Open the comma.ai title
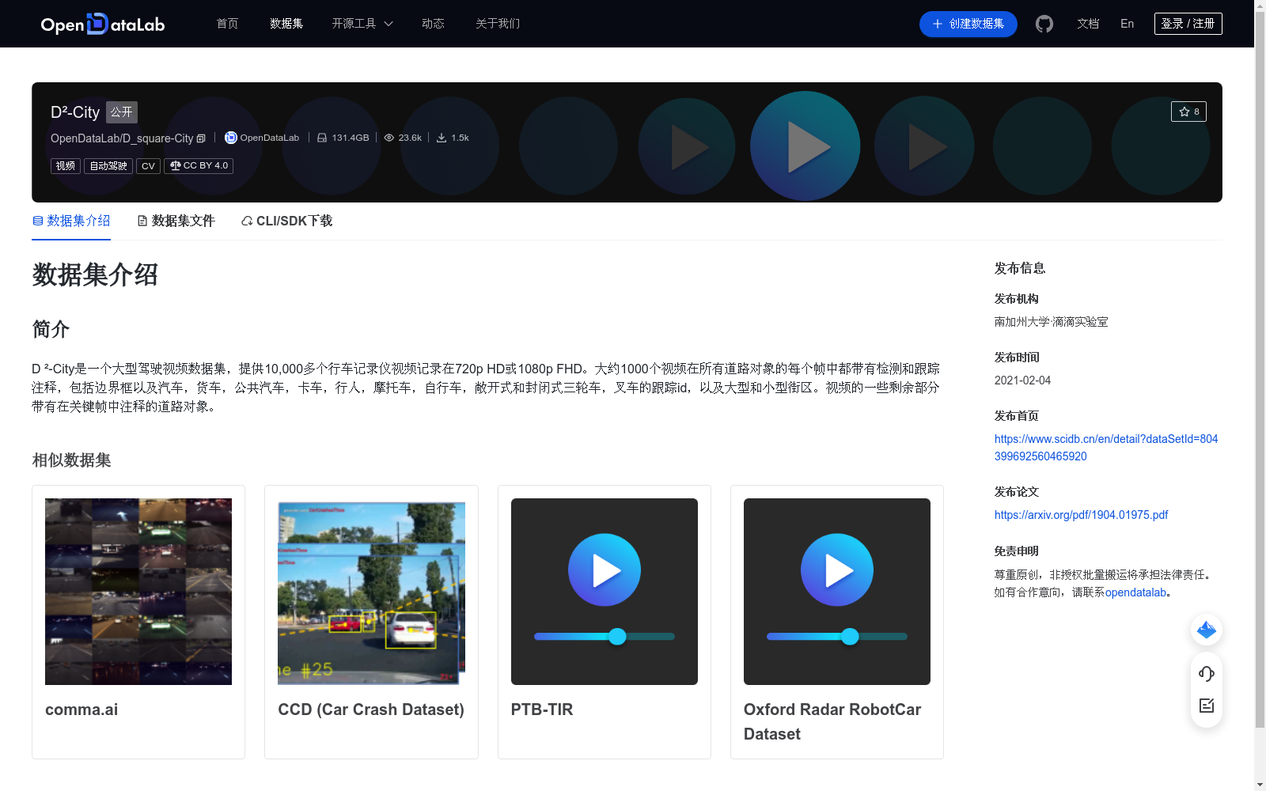The image size is (1266, 791). point(81,710)
